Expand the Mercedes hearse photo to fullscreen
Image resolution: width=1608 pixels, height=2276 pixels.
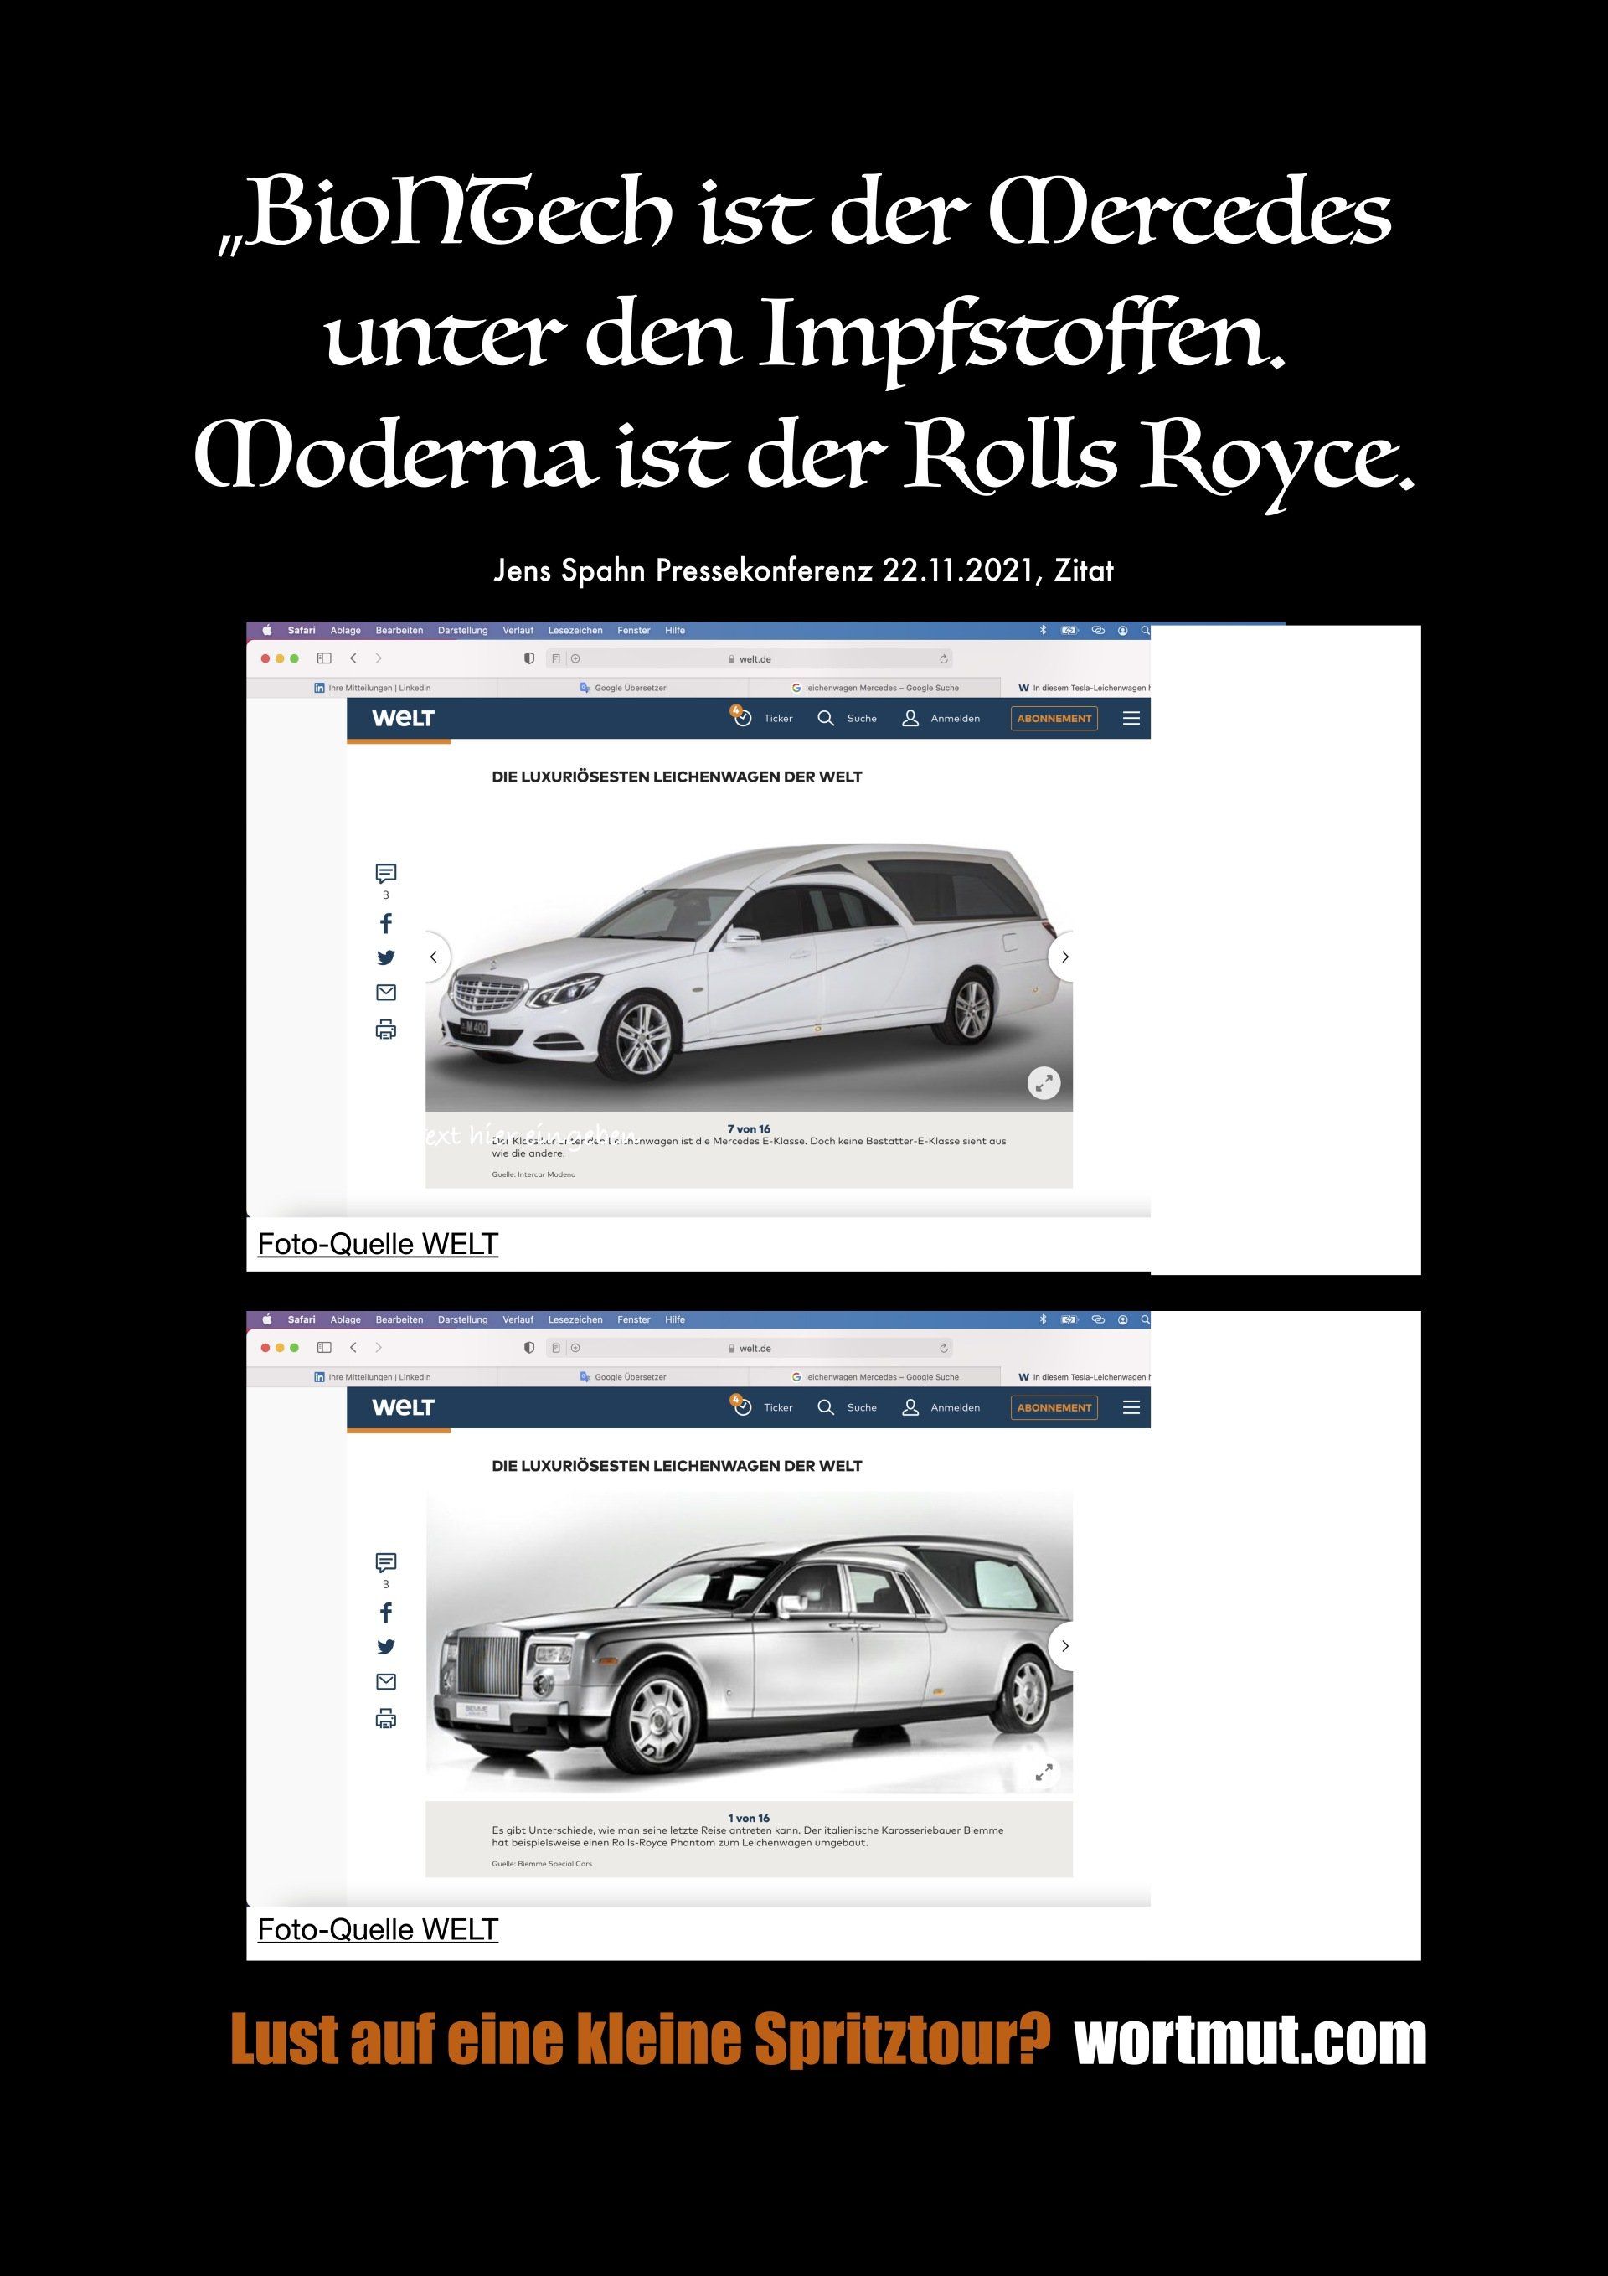[x=1044, y=1082]
